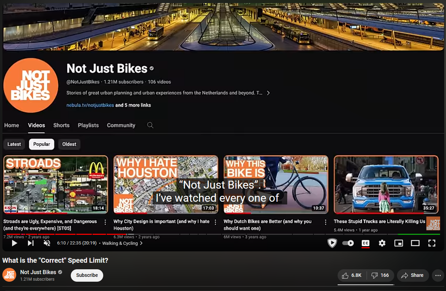The image size is (446, 291).
Task: Go to the Playlists tab
Action: tap(88, 125)
